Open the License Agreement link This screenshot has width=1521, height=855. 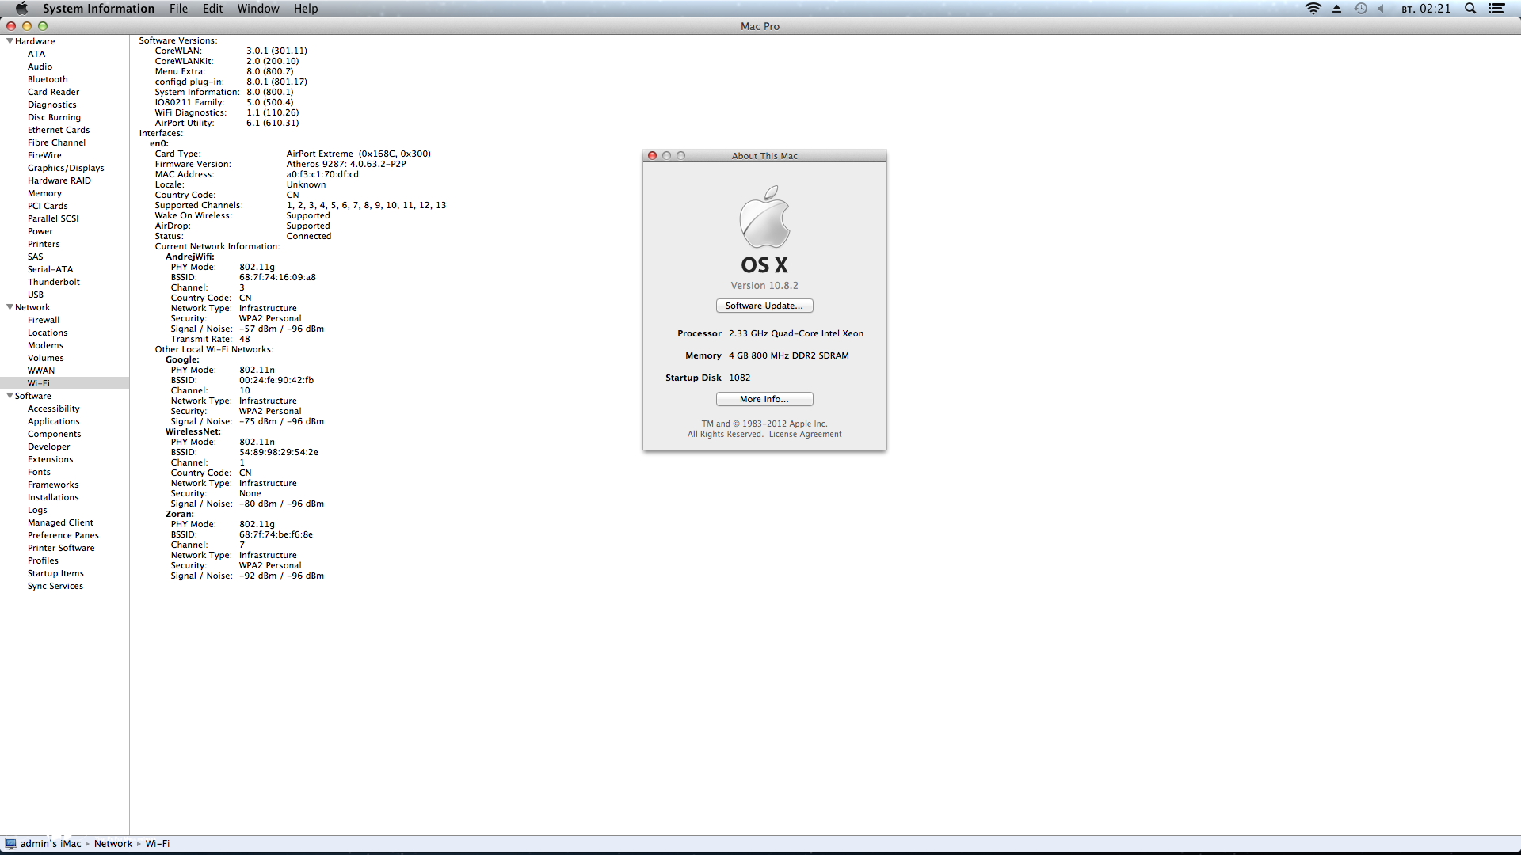pos(805,434)
